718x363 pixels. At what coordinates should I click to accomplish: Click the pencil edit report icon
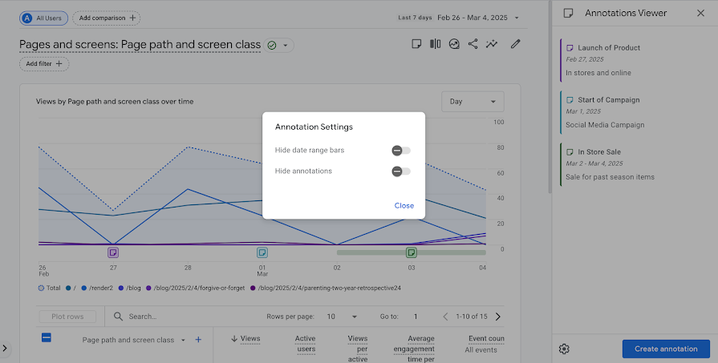point(516,44)
